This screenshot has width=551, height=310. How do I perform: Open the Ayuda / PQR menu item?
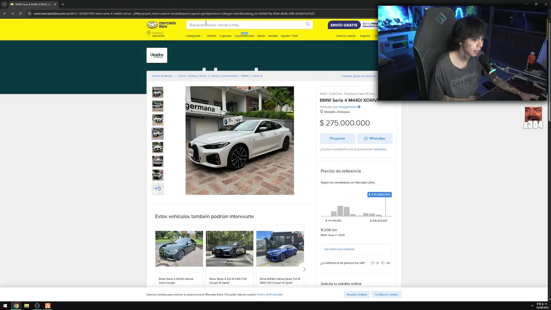coord(289,36)
